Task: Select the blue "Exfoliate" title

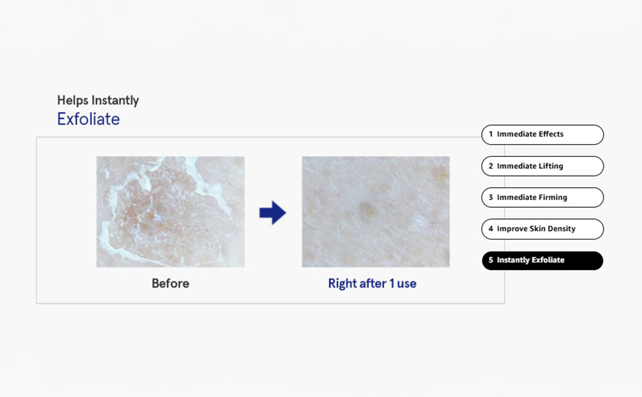Action: [88, 119]
